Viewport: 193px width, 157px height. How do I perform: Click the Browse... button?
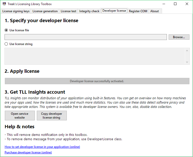[179, 37]
